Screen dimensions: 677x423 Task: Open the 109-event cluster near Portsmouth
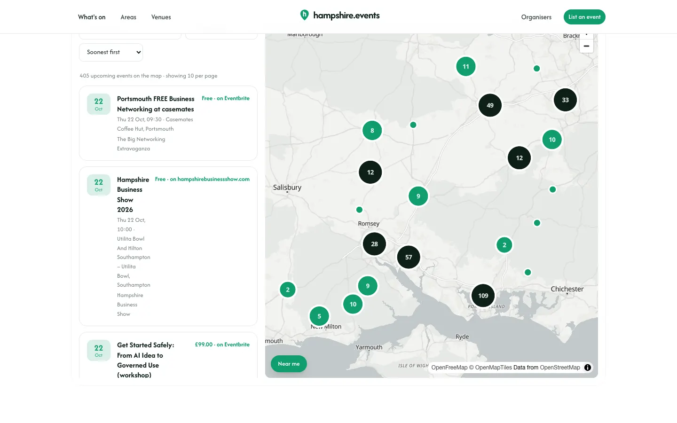tap(483, 296)
